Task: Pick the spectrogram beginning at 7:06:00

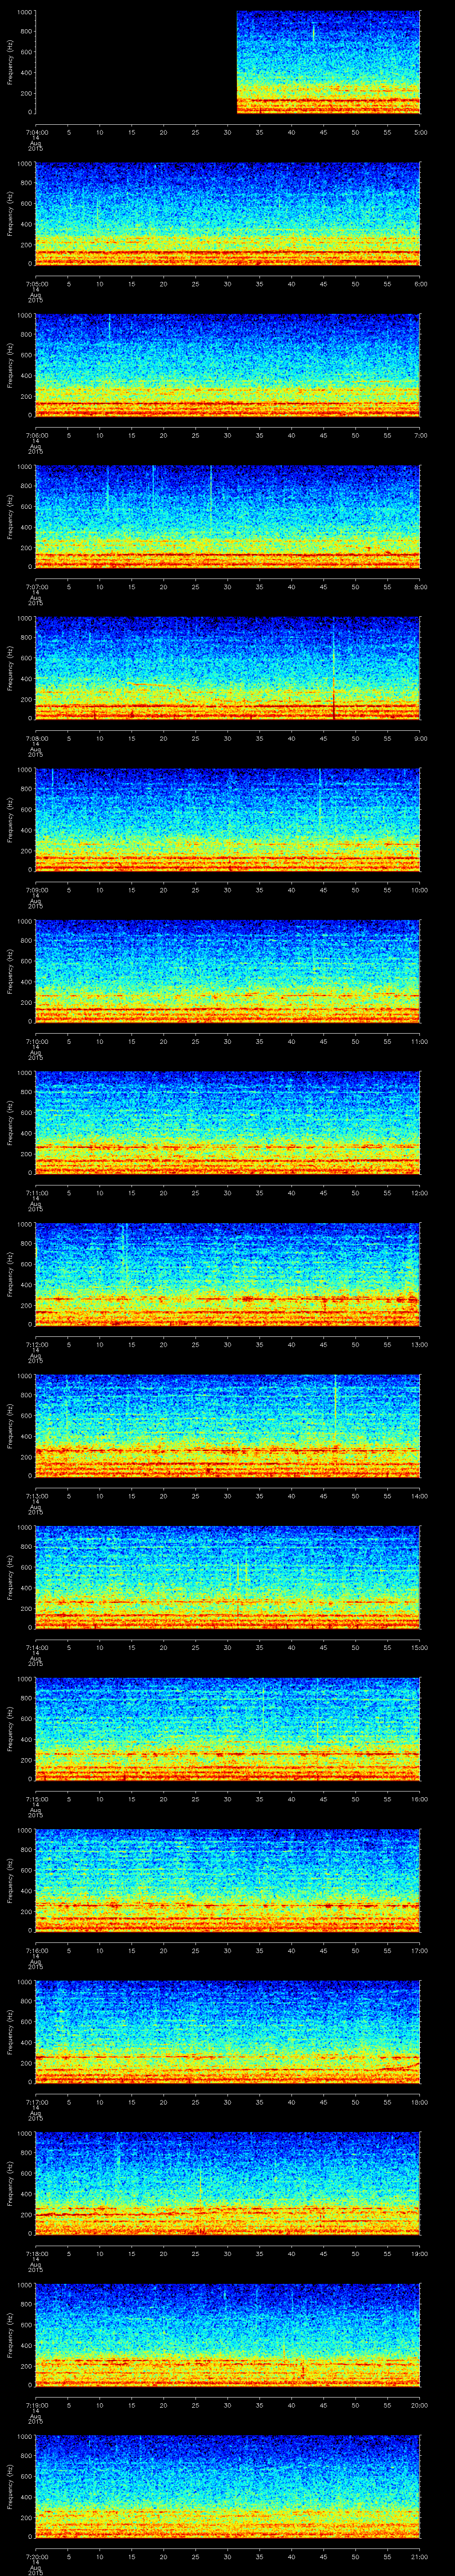Action: point(228,365)
